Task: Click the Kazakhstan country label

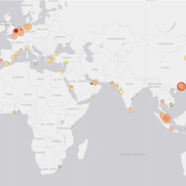Action: tap(116, 39)
